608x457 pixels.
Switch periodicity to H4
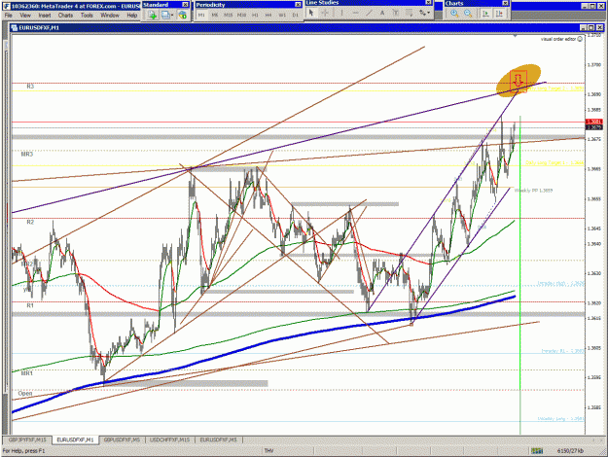[x=268, y=16]
